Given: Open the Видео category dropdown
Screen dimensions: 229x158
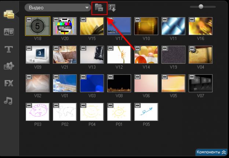Looking at the screenshot, I should coord(58,8).
